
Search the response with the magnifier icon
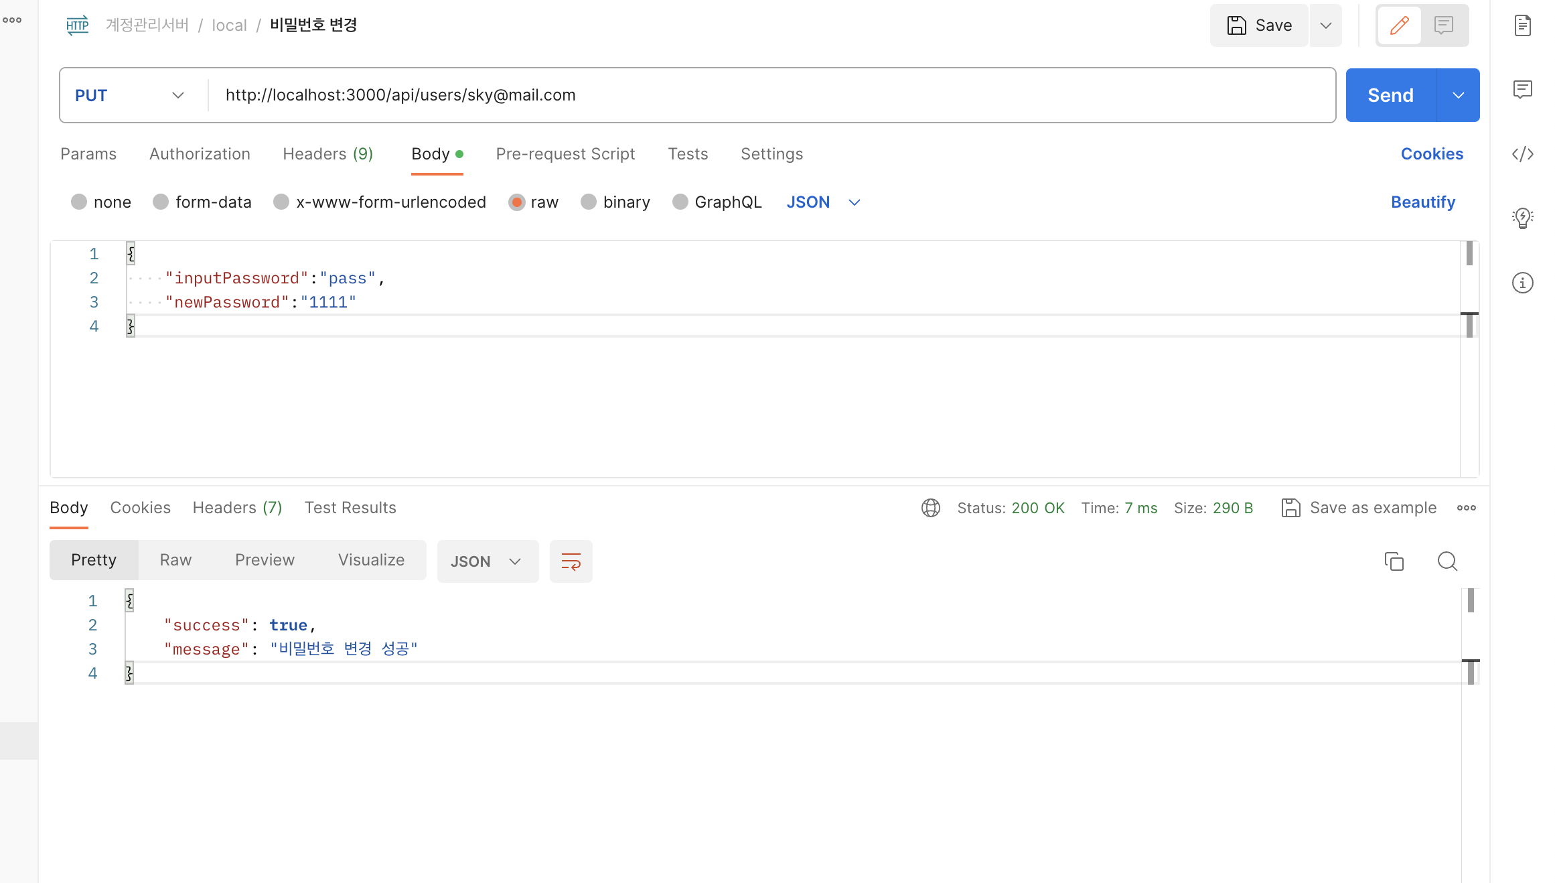(1447, 561)
